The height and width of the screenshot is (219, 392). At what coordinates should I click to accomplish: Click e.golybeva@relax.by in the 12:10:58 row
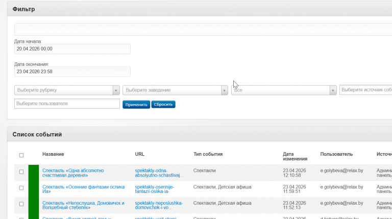pyautogui.click(x=341, y=171)
